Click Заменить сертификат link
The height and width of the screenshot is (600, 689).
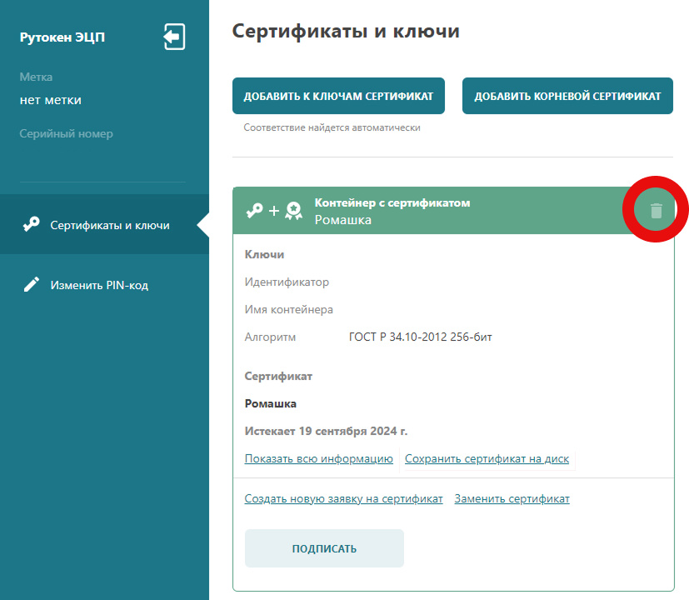click(512, 498)
